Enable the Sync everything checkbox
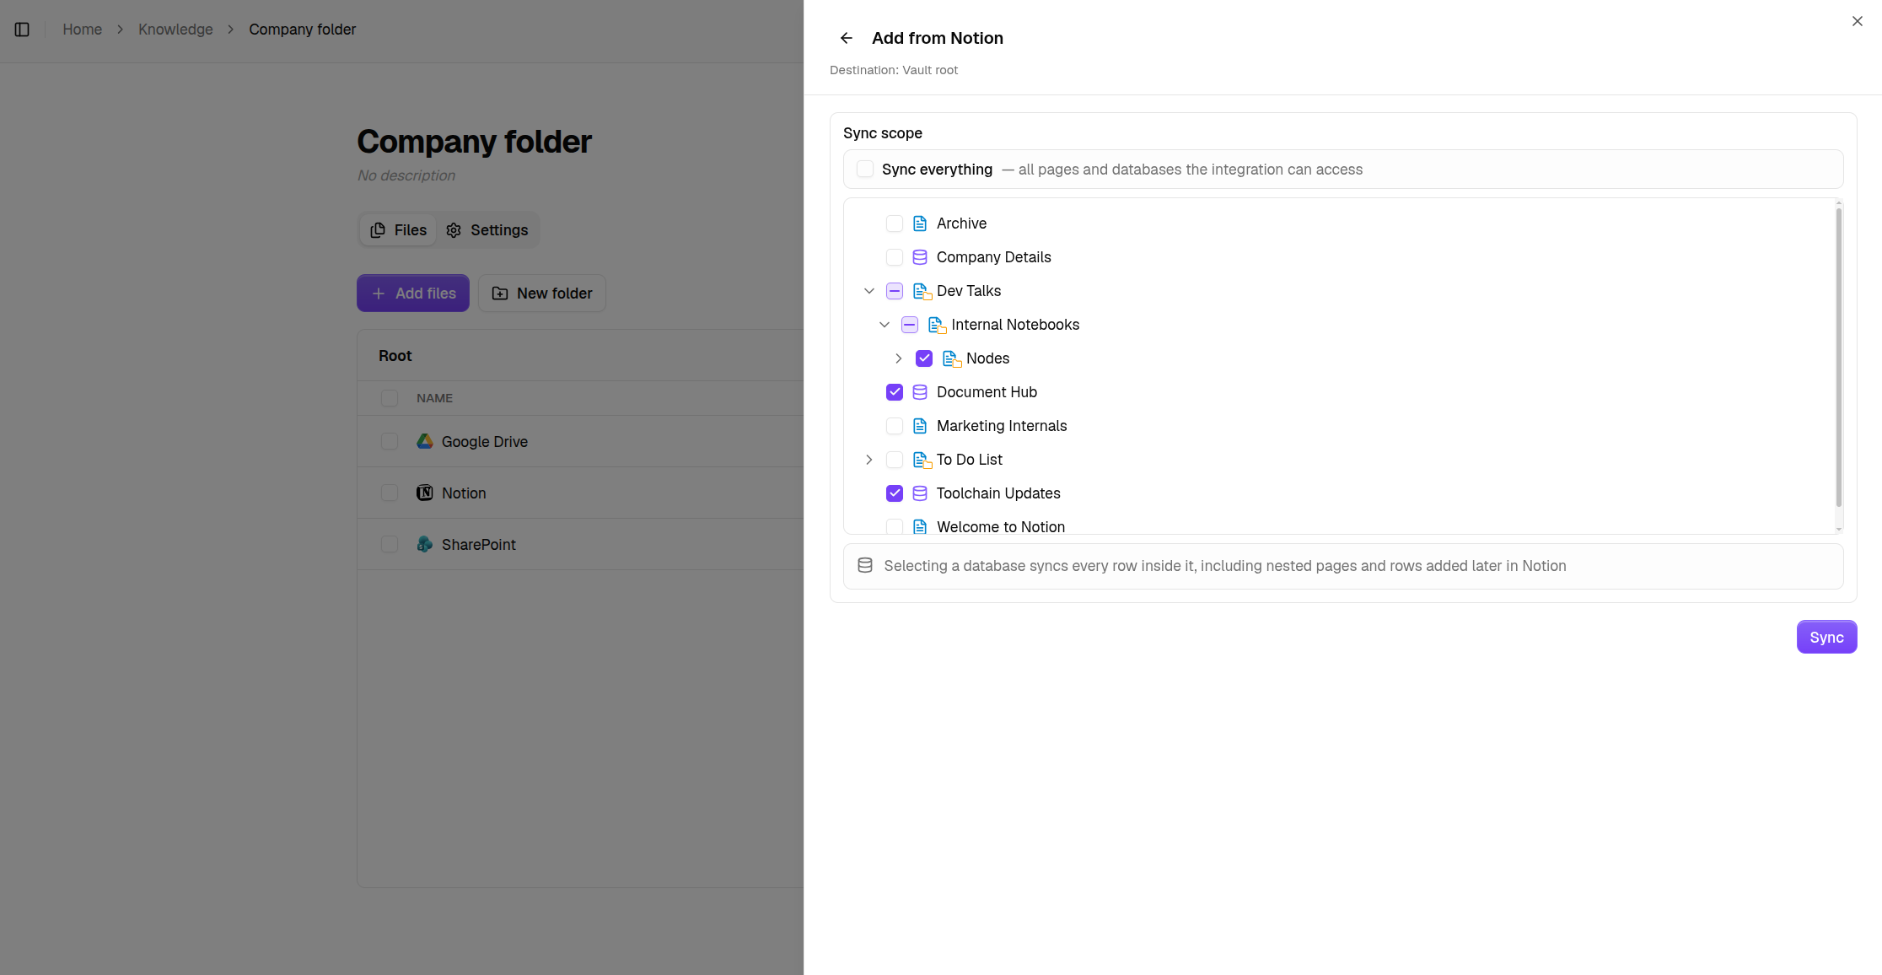The width and height of the screenshot is (1882, 975). pos(865,169)
